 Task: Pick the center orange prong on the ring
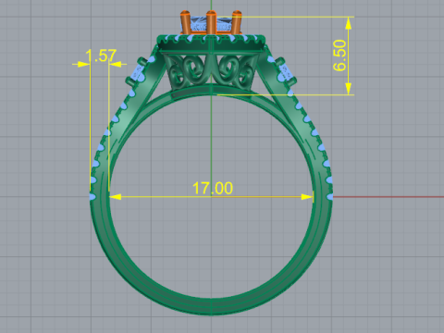tap(211, 22)
